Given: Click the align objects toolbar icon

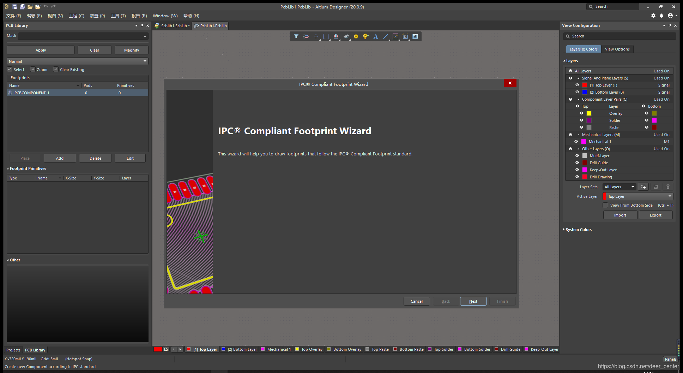Looking at the screenshot, I should [x=336, y=36].
